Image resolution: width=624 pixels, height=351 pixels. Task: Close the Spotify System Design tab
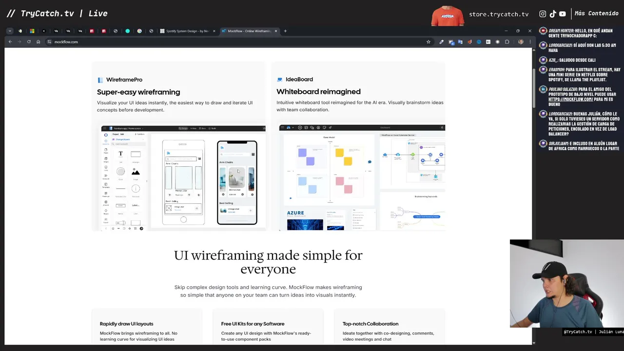[x=214, y=31]
